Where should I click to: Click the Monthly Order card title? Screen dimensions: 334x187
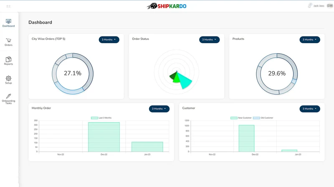click(41, 108)
